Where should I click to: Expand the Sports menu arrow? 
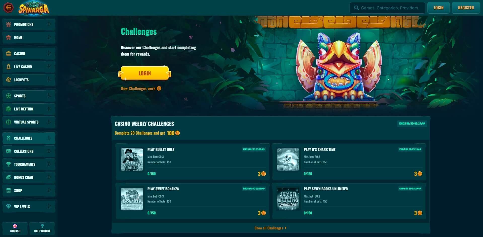point(49,96)
